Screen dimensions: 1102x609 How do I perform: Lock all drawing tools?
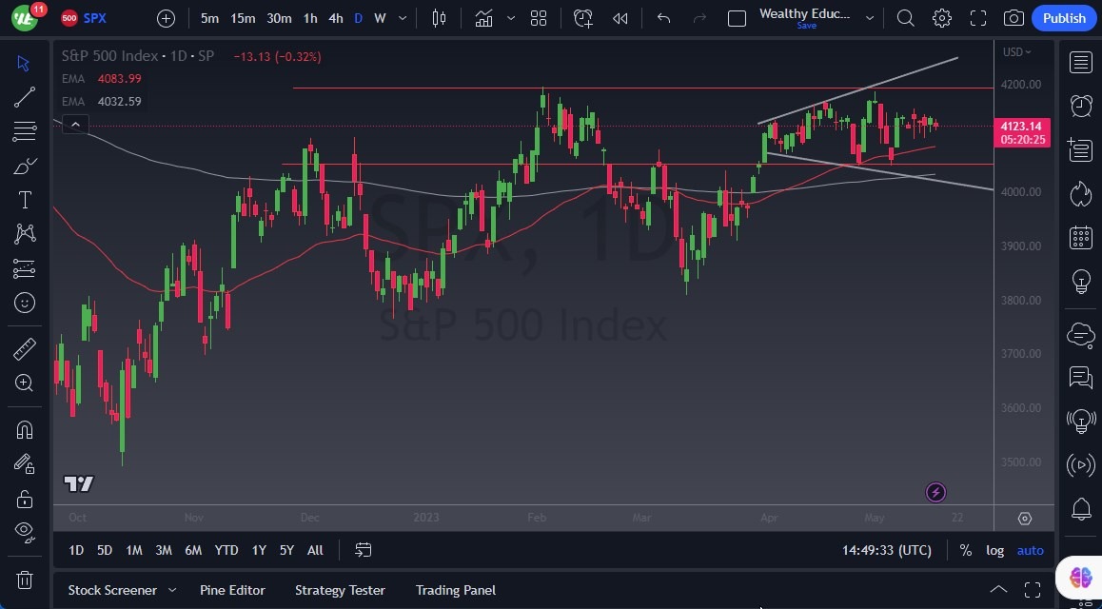pyautogui.click(x=24, y=499)
